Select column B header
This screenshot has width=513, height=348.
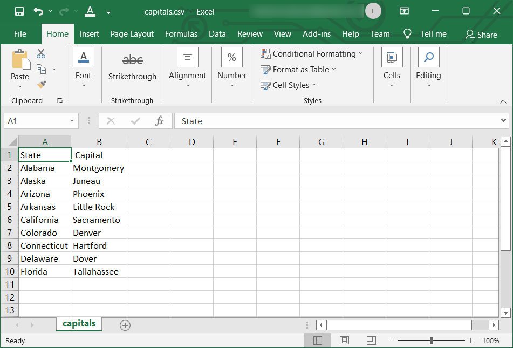(x=99, y=142)
